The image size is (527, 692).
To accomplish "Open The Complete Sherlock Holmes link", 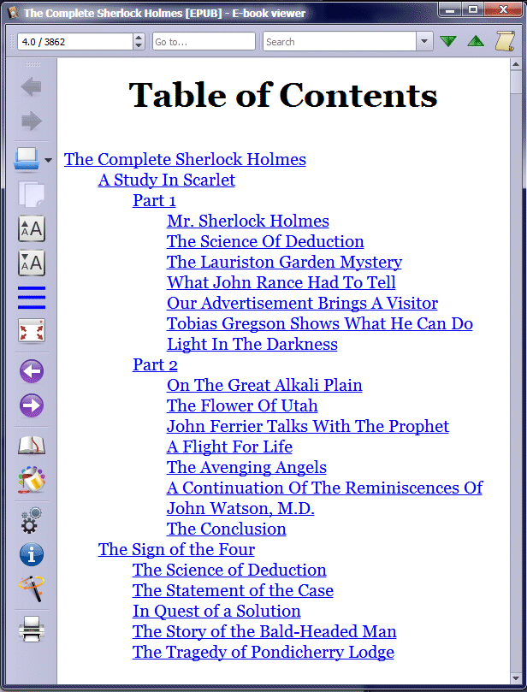I will [185, 160].
